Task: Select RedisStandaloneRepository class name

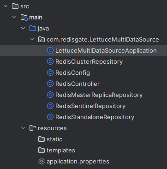Action: (x=95, y=117)
